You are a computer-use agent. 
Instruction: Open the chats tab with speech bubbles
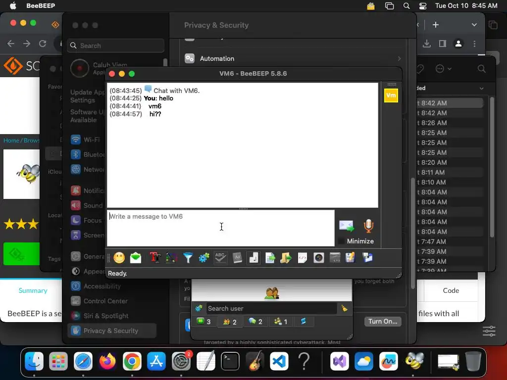click(x=255, y=322)
